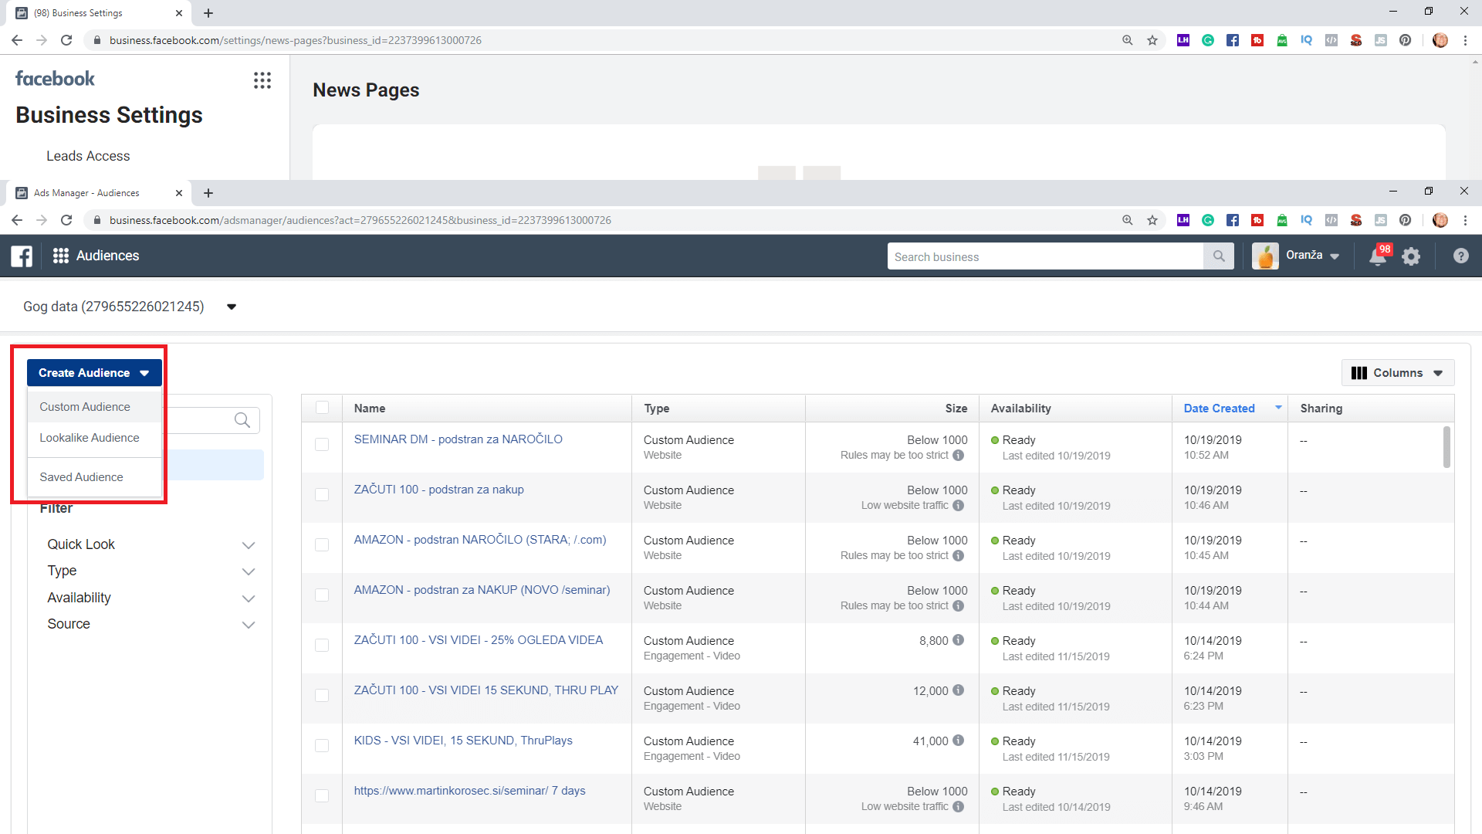This screenshot has width=1482, height=834.
Task: Open the Columns dropdown
Action: (1397, 373)
